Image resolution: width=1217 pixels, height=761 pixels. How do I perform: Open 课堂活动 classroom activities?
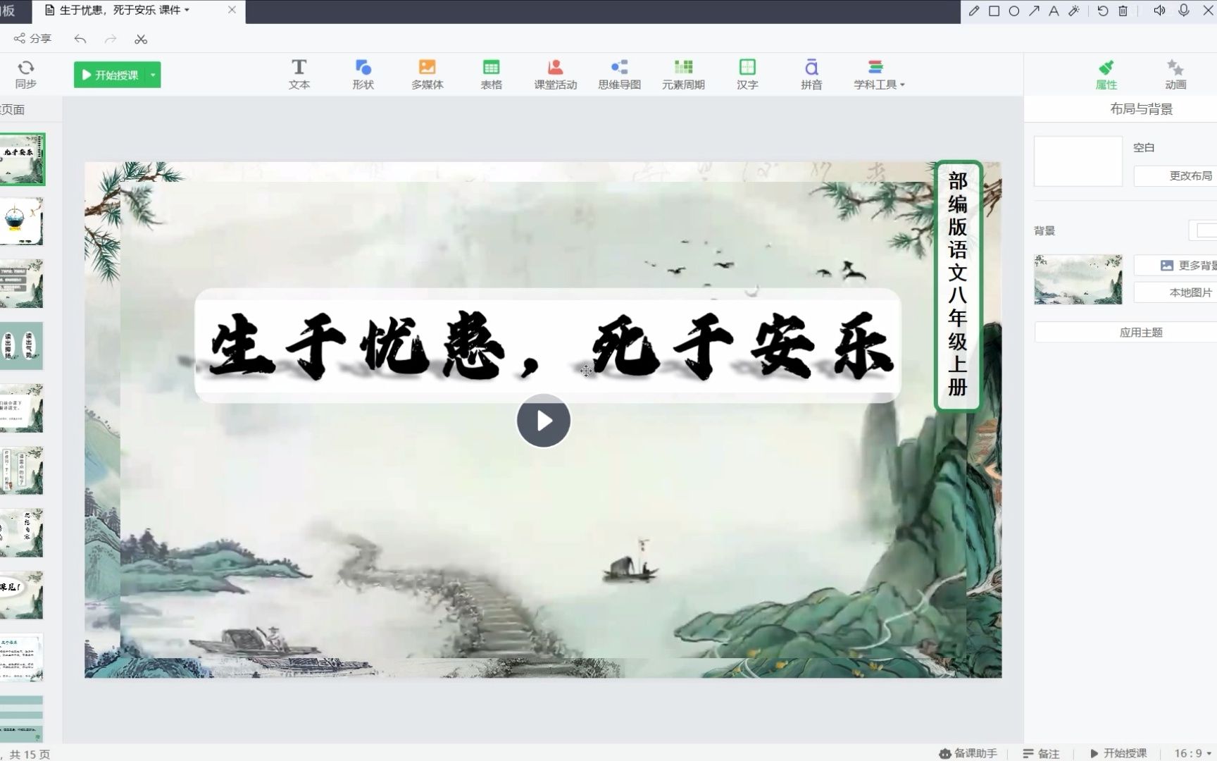point(555,73)
